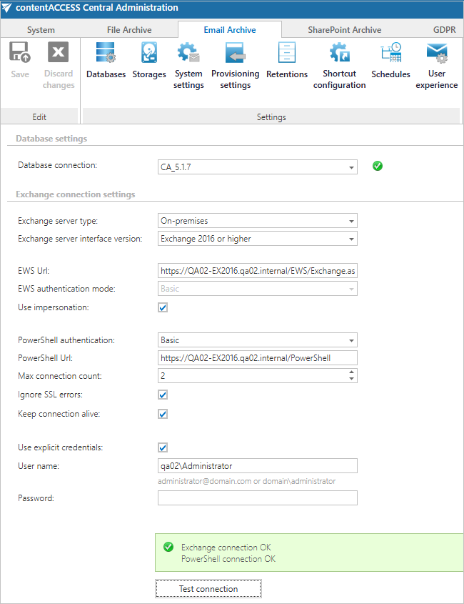Switch to the SharePoint Archive tab
Image resolution: width=464 pixels, height=604 pixels.
pos(344,29)
